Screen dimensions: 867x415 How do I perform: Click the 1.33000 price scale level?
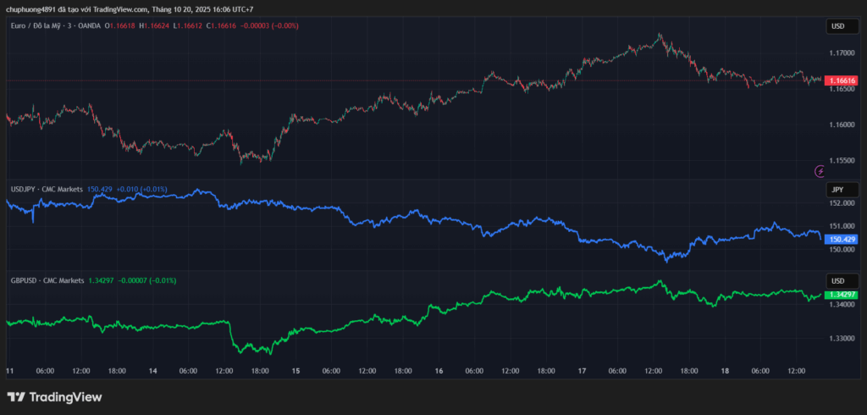pos(842,338)
